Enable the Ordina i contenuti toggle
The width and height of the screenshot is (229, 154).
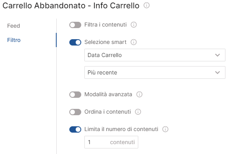tap(75, 112)
